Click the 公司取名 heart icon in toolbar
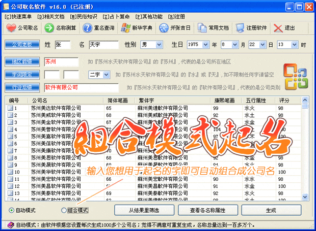 [11, 28]
